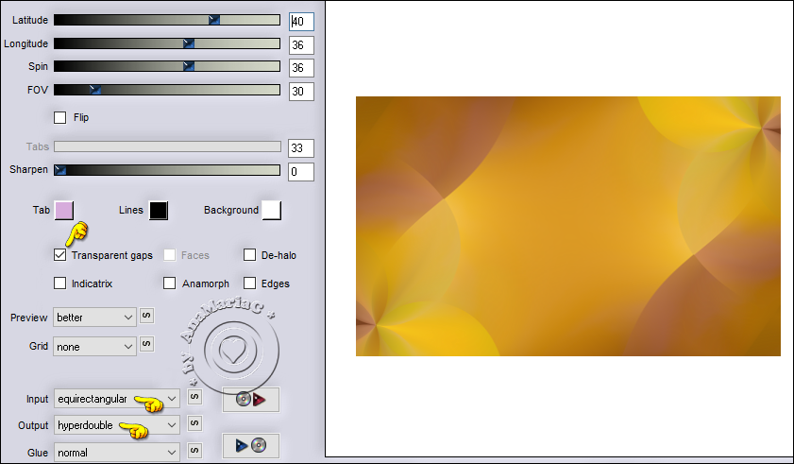Uncheck the Transparent gaps checkbox
The image size is (794, 464).
(x=60, y=255)
